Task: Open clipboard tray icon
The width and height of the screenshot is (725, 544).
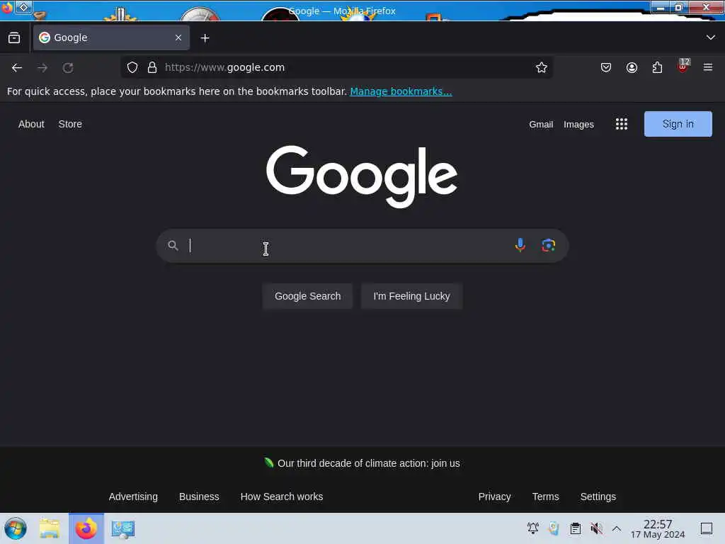Action: pos(575,528)
